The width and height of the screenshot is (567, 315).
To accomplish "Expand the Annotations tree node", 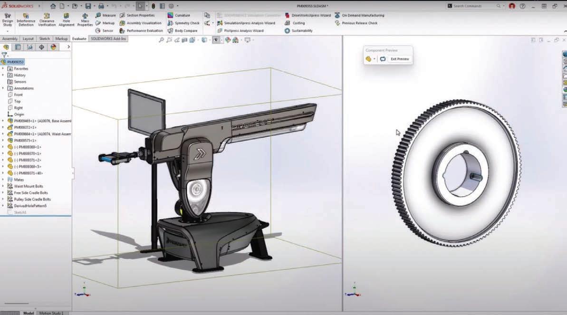I will (3, 88).
